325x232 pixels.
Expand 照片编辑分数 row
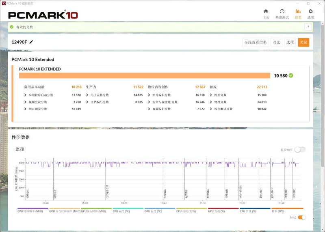tap(149, 95)
